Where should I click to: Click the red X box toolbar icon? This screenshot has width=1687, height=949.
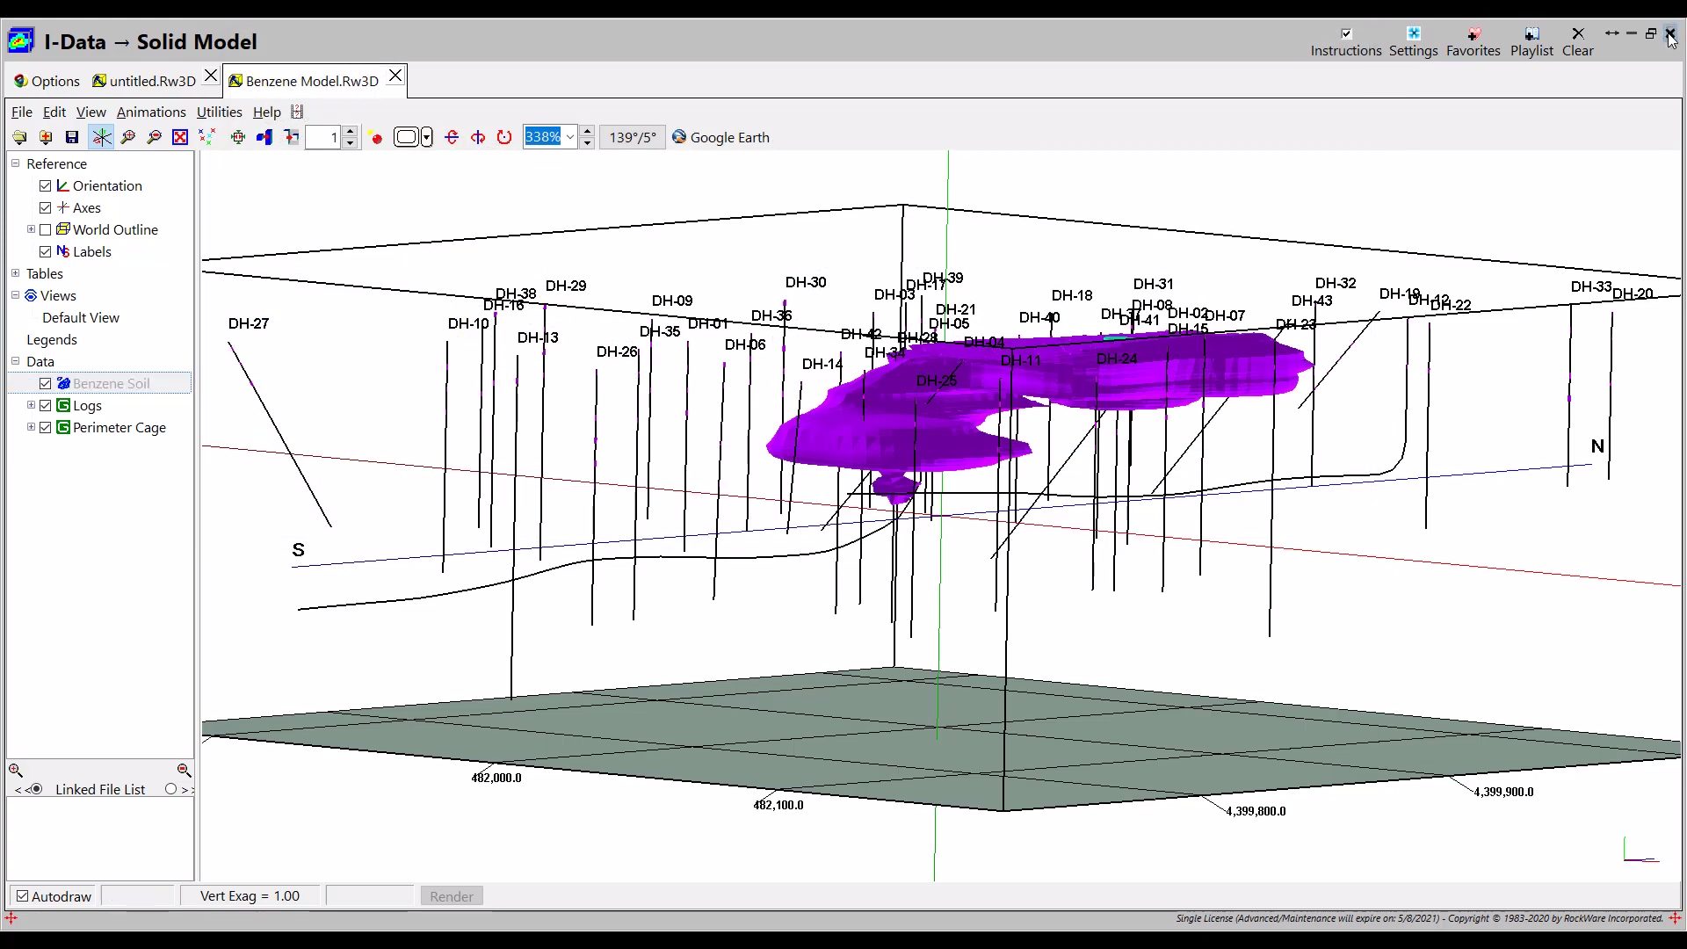(x=180, y=137)
